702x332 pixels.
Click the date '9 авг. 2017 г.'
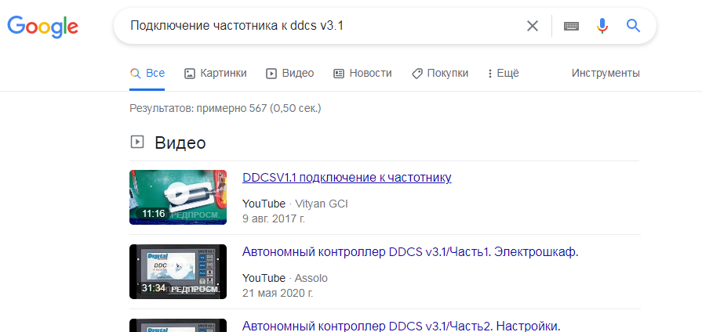click(274, 219)
